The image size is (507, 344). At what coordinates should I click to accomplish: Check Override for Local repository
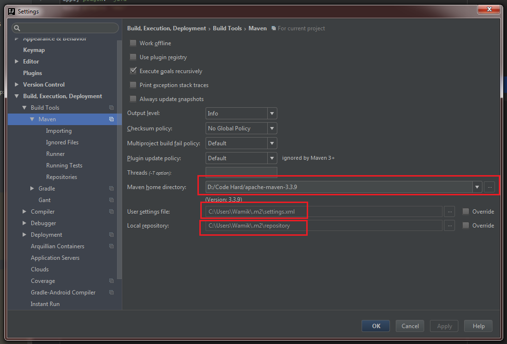(466, 226)
